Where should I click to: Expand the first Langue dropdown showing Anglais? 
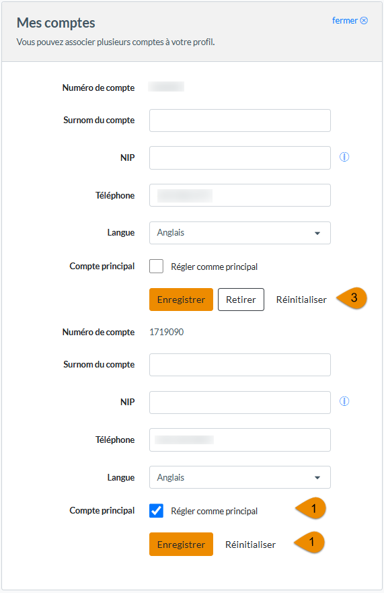pyautogui.click(x=240, y=233)
